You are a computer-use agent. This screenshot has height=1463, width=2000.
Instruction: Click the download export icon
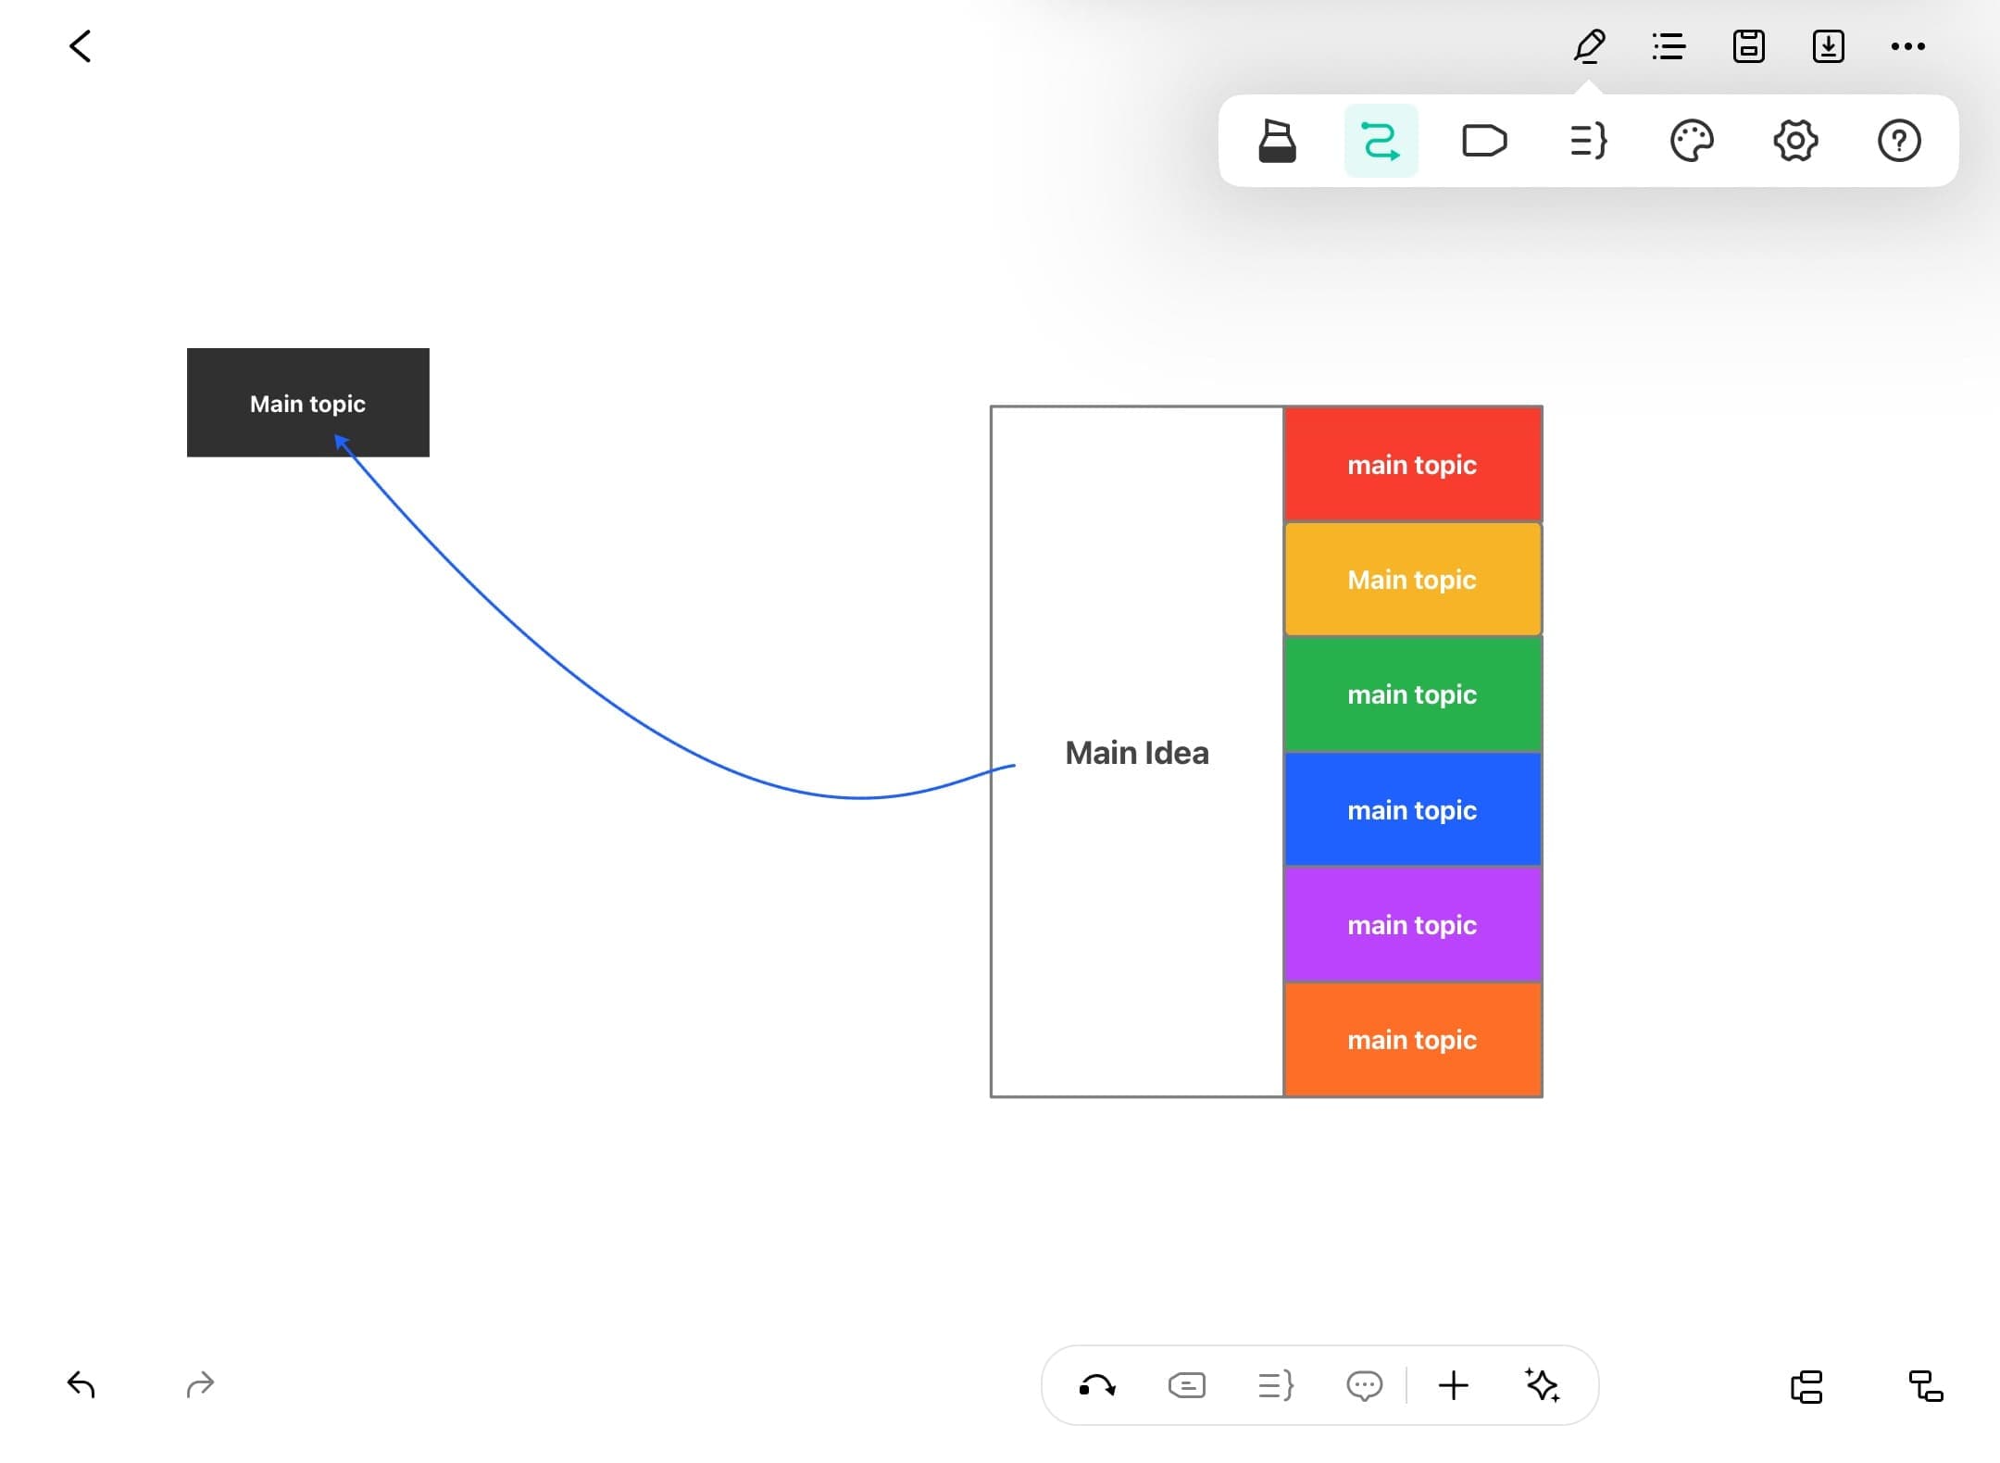(1828, 46)
